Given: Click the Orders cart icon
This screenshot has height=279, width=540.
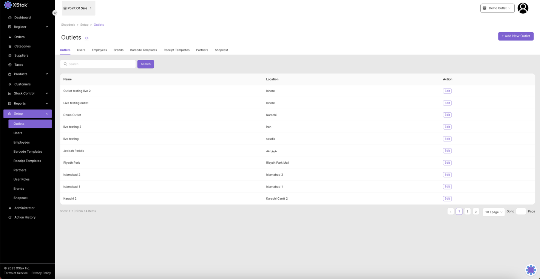Looking at the screenshot, I should pyautogui.click(x=10, y=37).
